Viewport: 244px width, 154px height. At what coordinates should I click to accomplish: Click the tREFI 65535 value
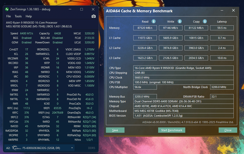coord(57,108)
